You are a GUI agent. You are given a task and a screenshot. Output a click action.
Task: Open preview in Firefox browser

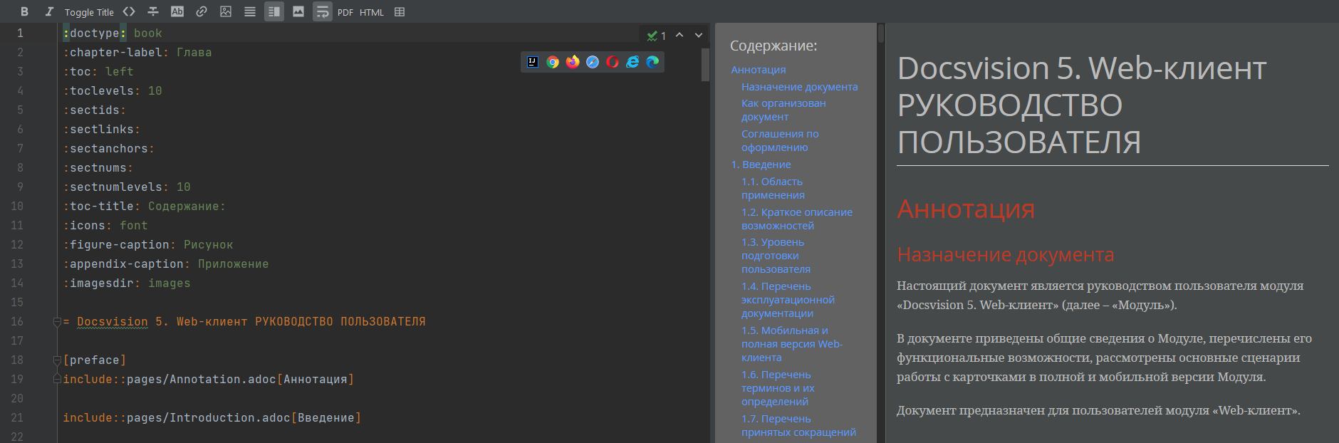pos(573,62)
